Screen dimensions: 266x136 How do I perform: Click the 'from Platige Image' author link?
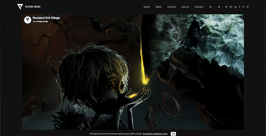pyautogui.click(x=42, y=22)
